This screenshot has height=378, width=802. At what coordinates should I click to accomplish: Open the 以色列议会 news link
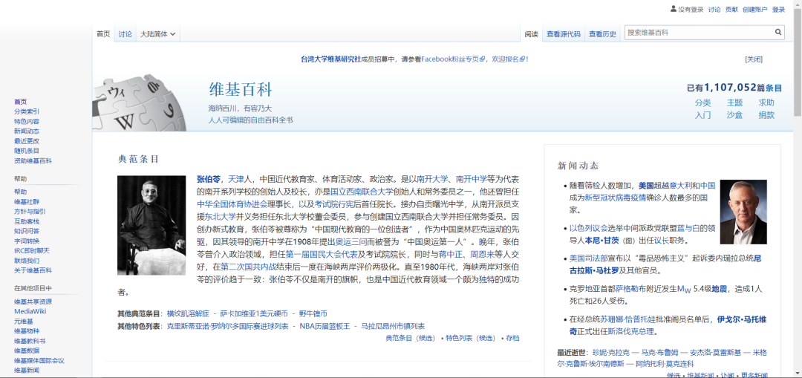[x=589, y=228]
